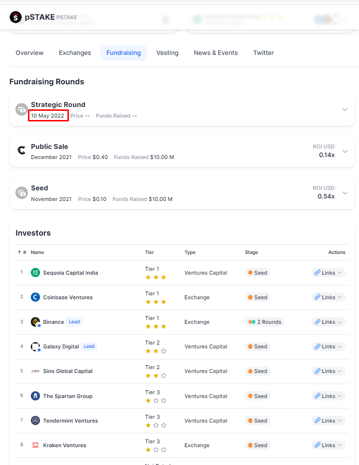Expand the Seed round card

tap(345, 193)
